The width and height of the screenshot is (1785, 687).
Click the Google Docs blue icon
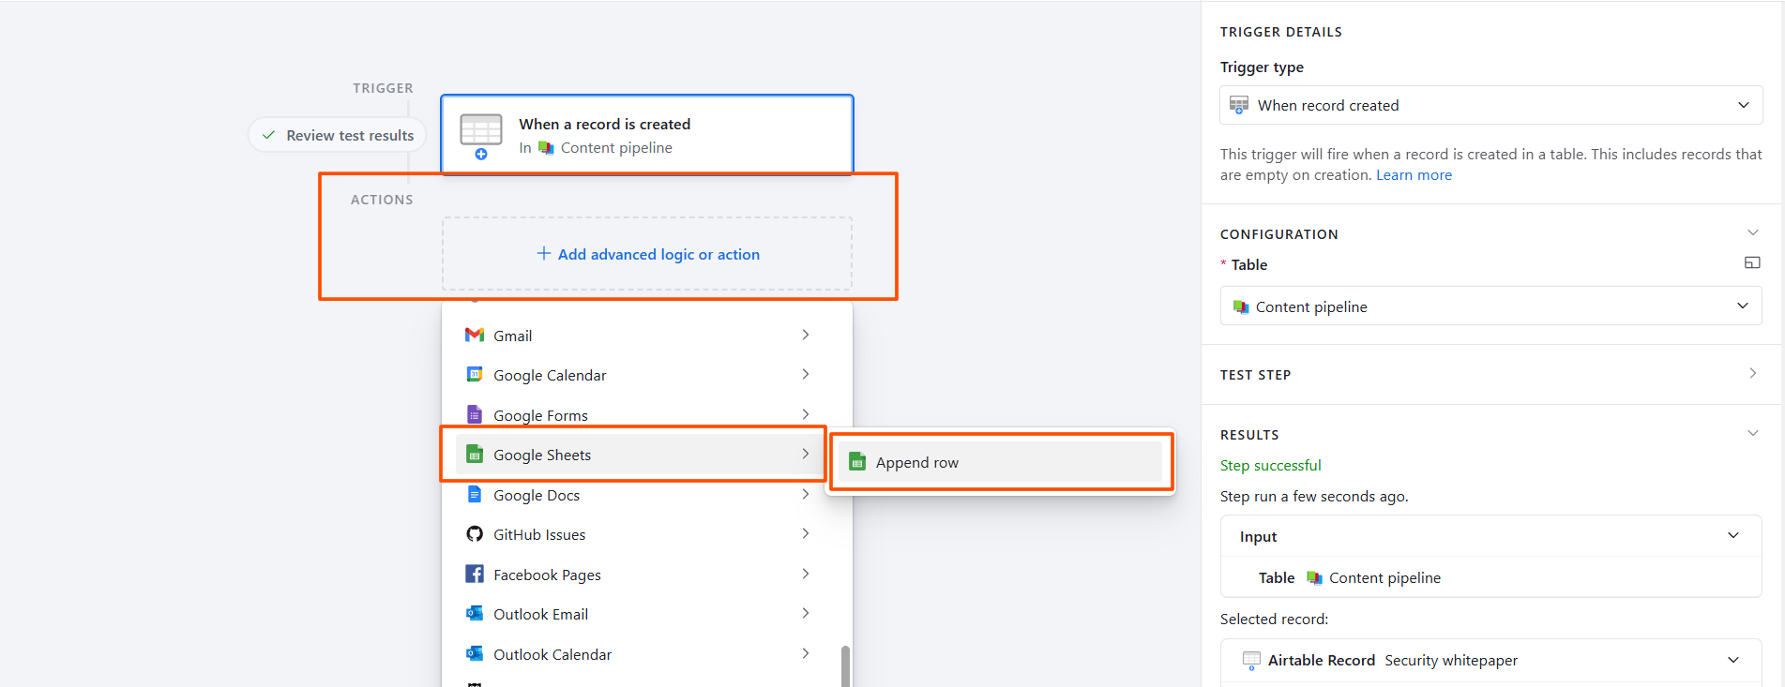click(475, 494)
